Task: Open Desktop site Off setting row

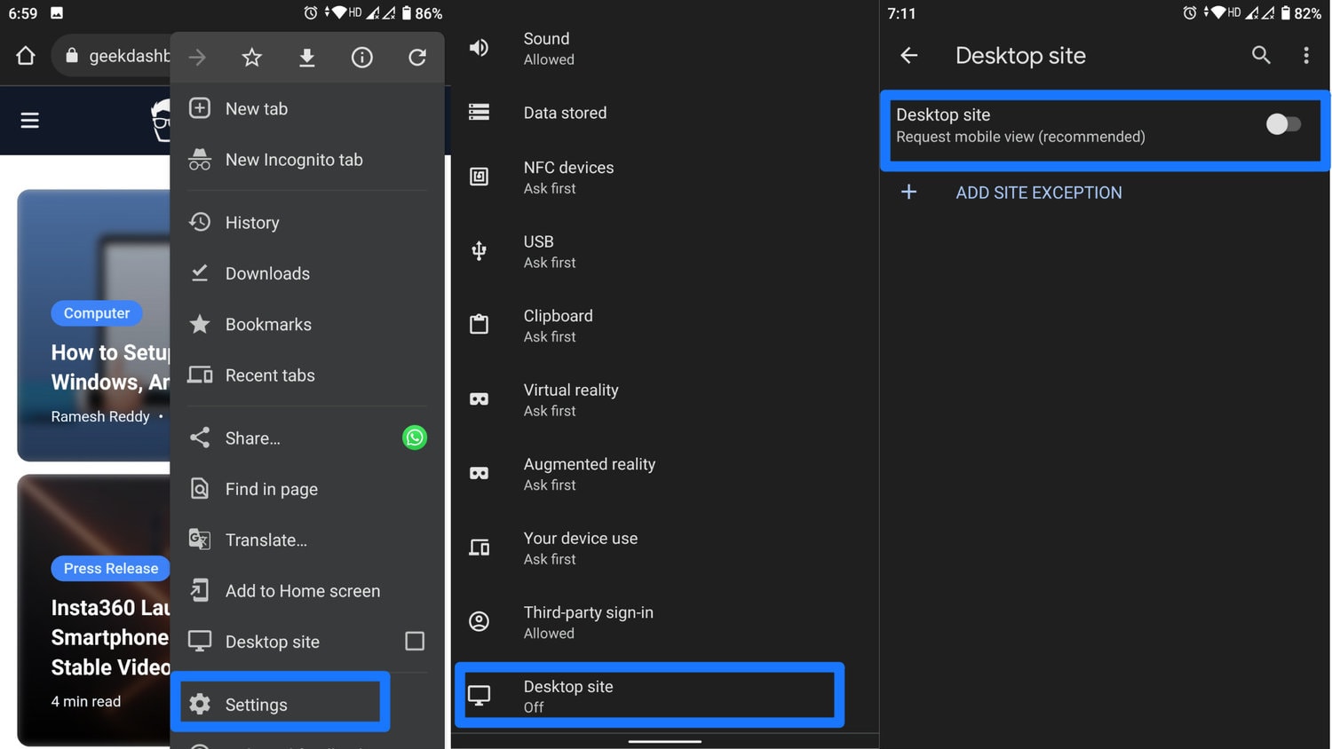Action: coord(649,695)
